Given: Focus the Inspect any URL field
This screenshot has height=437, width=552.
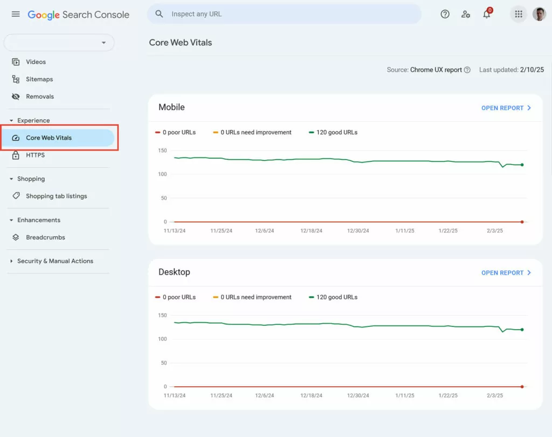Looking at the screenshot, I should pos(284,14).
